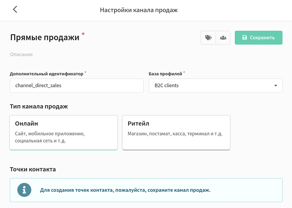Click the red asterisk beside Прямые продажи

(83, 34)
